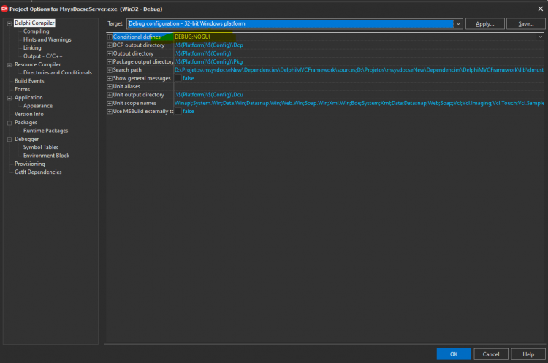
Task: Expand the Unit scope names plus icon
Action: tap(110, 103)
